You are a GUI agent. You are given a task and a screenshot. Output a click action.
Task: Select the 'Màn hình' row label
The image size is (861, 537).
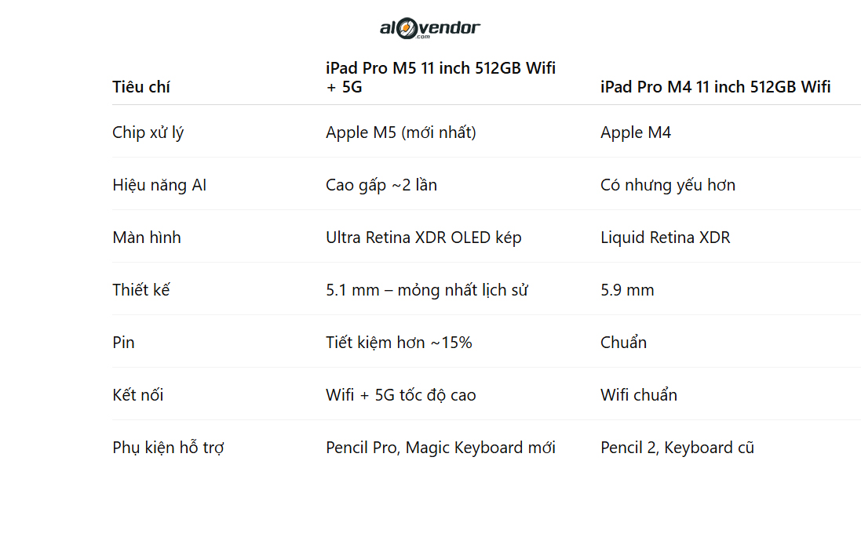point(147,238)
